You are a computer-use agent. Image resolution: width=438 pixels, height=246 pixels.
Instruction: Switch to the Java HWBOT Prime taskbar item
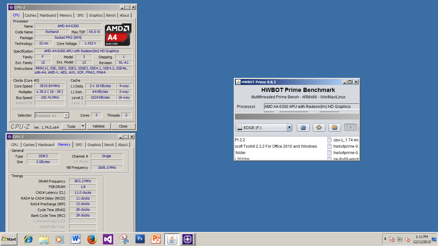[172, 239]
